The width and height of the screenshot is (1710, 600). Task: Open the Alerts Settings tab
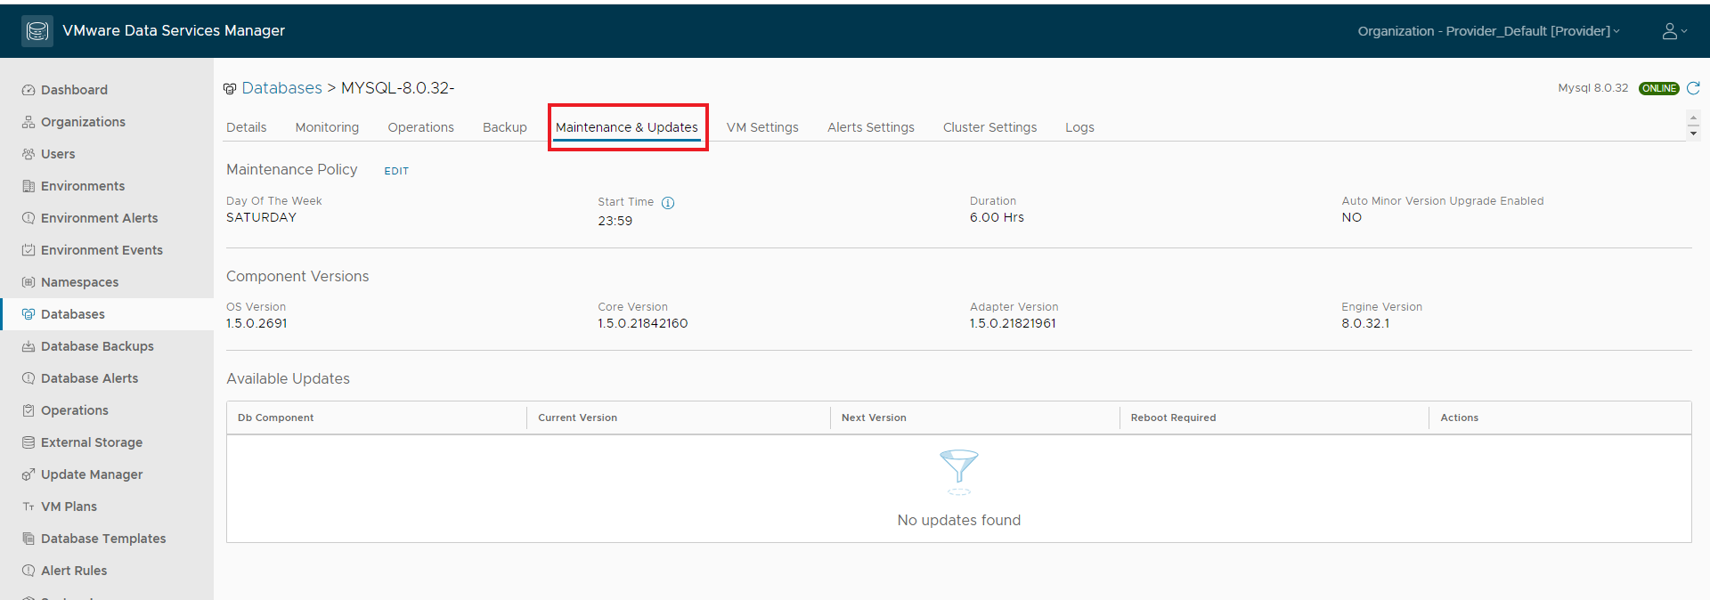pos(871,127)
